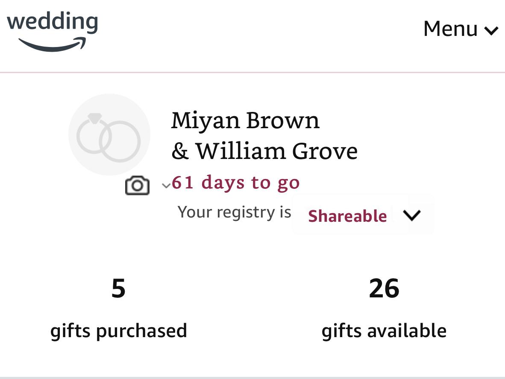The height and width of the screenshot is (379, 505).
Task: Click the Amazon smile arrow under wedding
Action: click(53, 44)
